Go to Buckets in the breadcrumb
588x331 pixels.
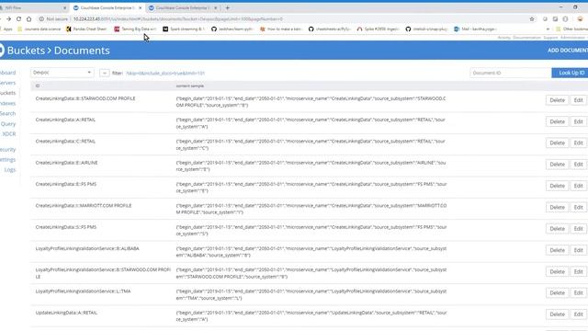click(26, 51)
